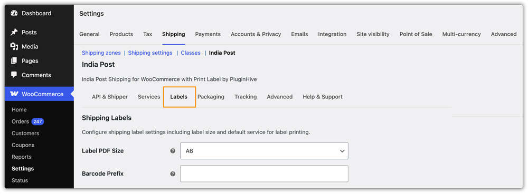Open the Point of Sale tab

416,34
